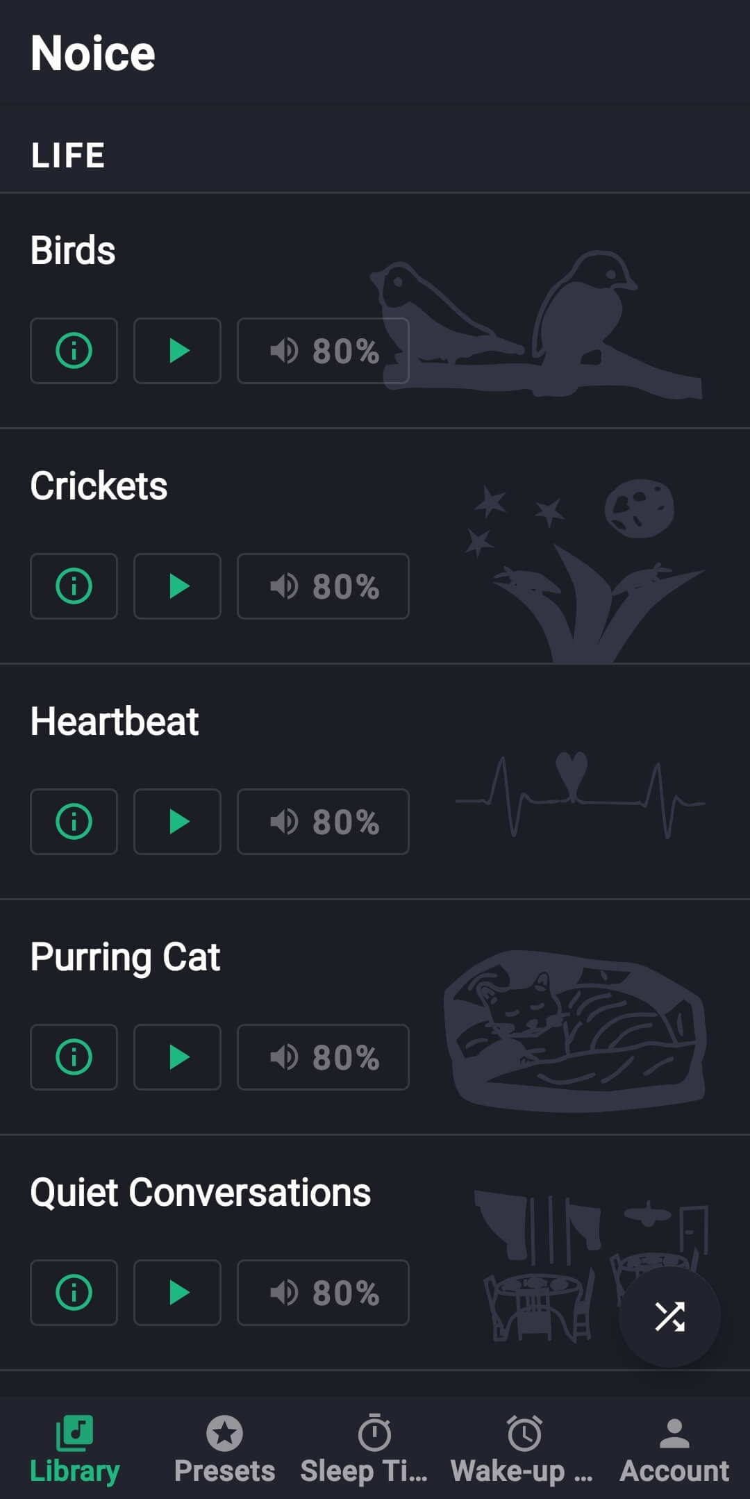Open the Sleep Timer tab

click(x=374, y=1450)
